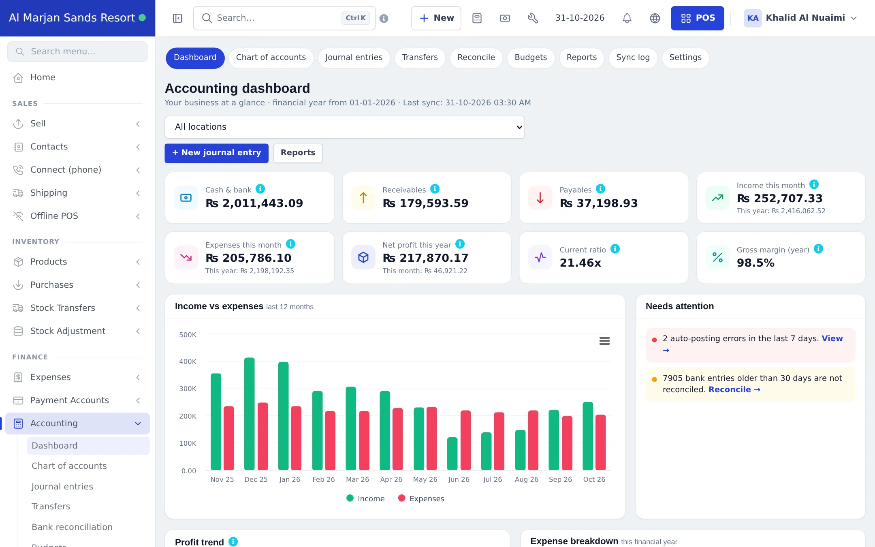The image size is (875, 547).
Task: Show info for Gross margin (year)
Action: click(x=818, y=249)
